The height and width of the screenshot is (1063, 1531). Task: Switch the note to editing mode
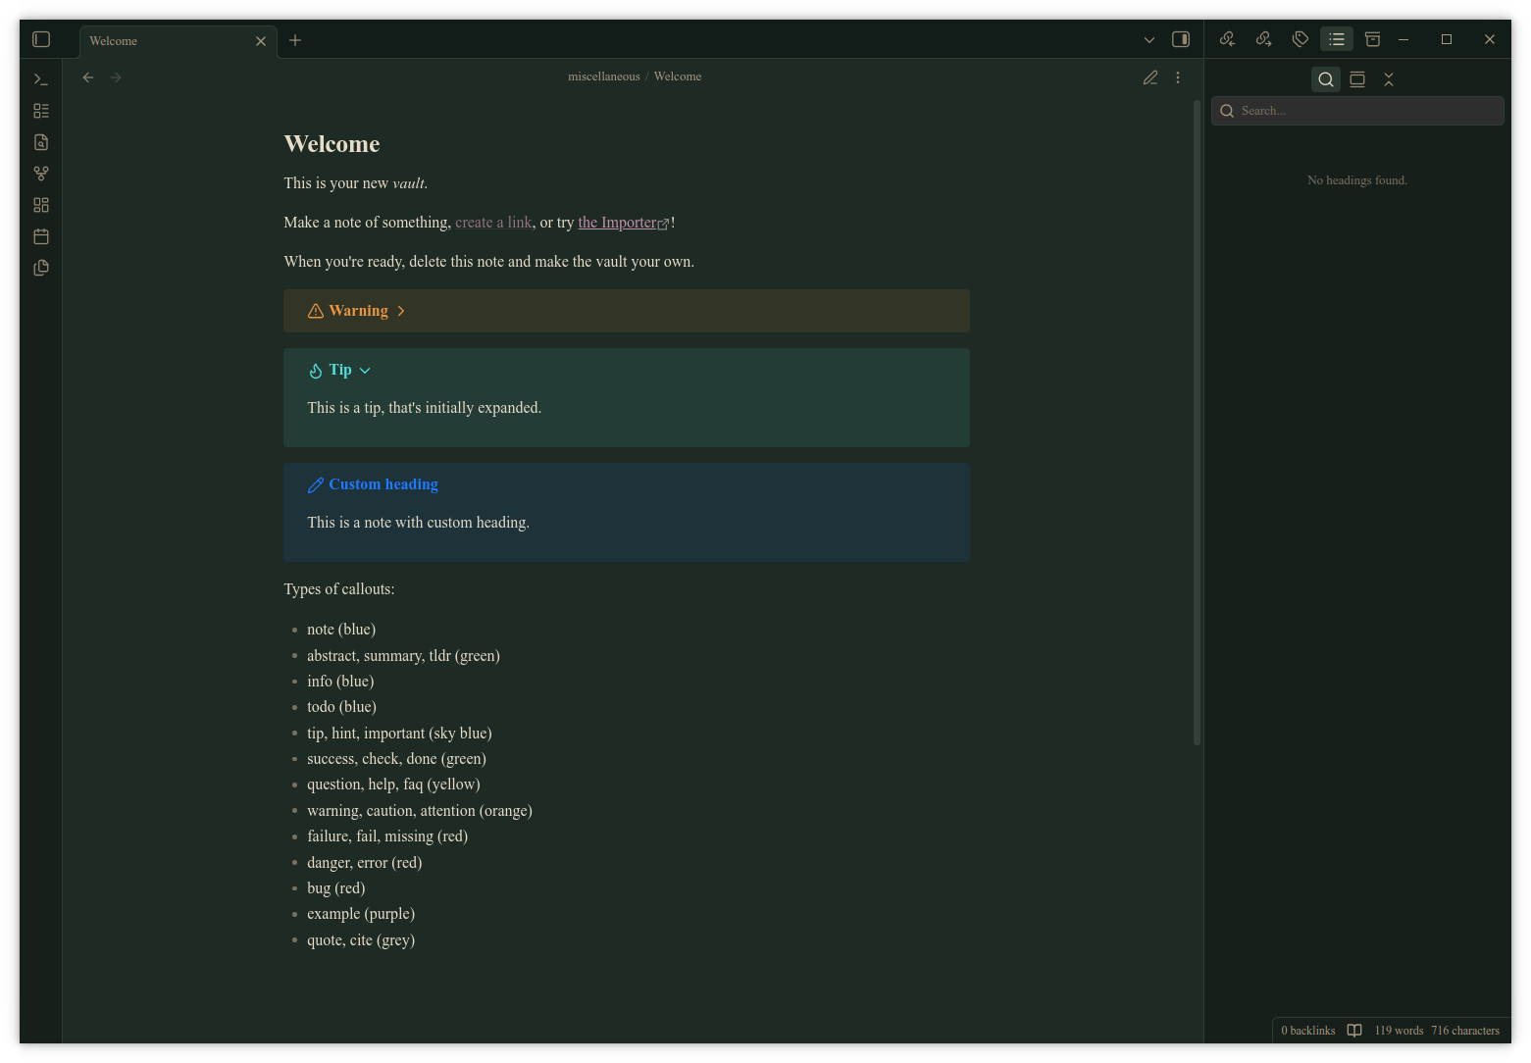pos(1150,77)
